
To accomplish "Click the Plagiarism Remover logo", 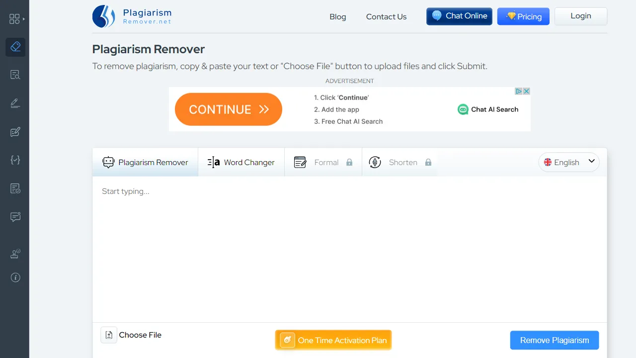I will (x=132, y=16).
